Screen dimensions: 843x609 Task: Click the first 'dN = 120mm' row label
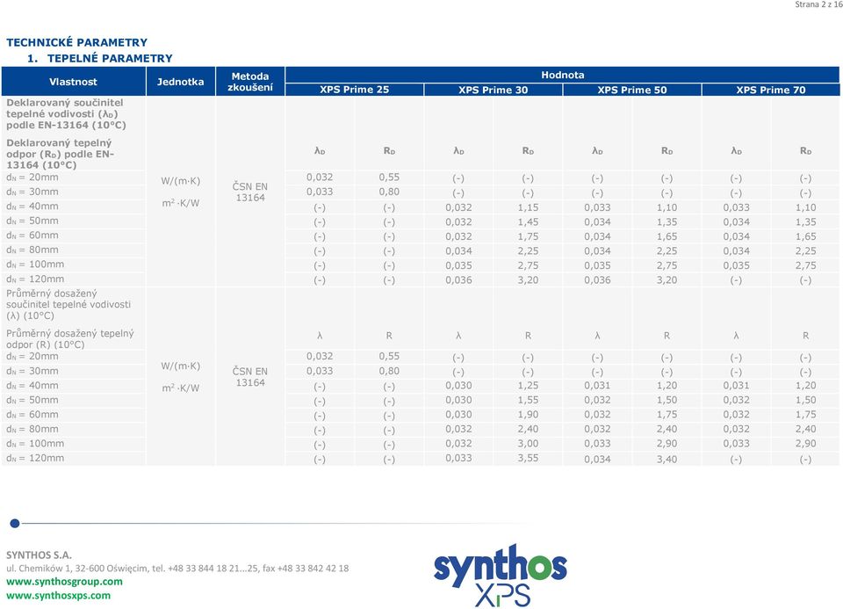pos(35,279)
